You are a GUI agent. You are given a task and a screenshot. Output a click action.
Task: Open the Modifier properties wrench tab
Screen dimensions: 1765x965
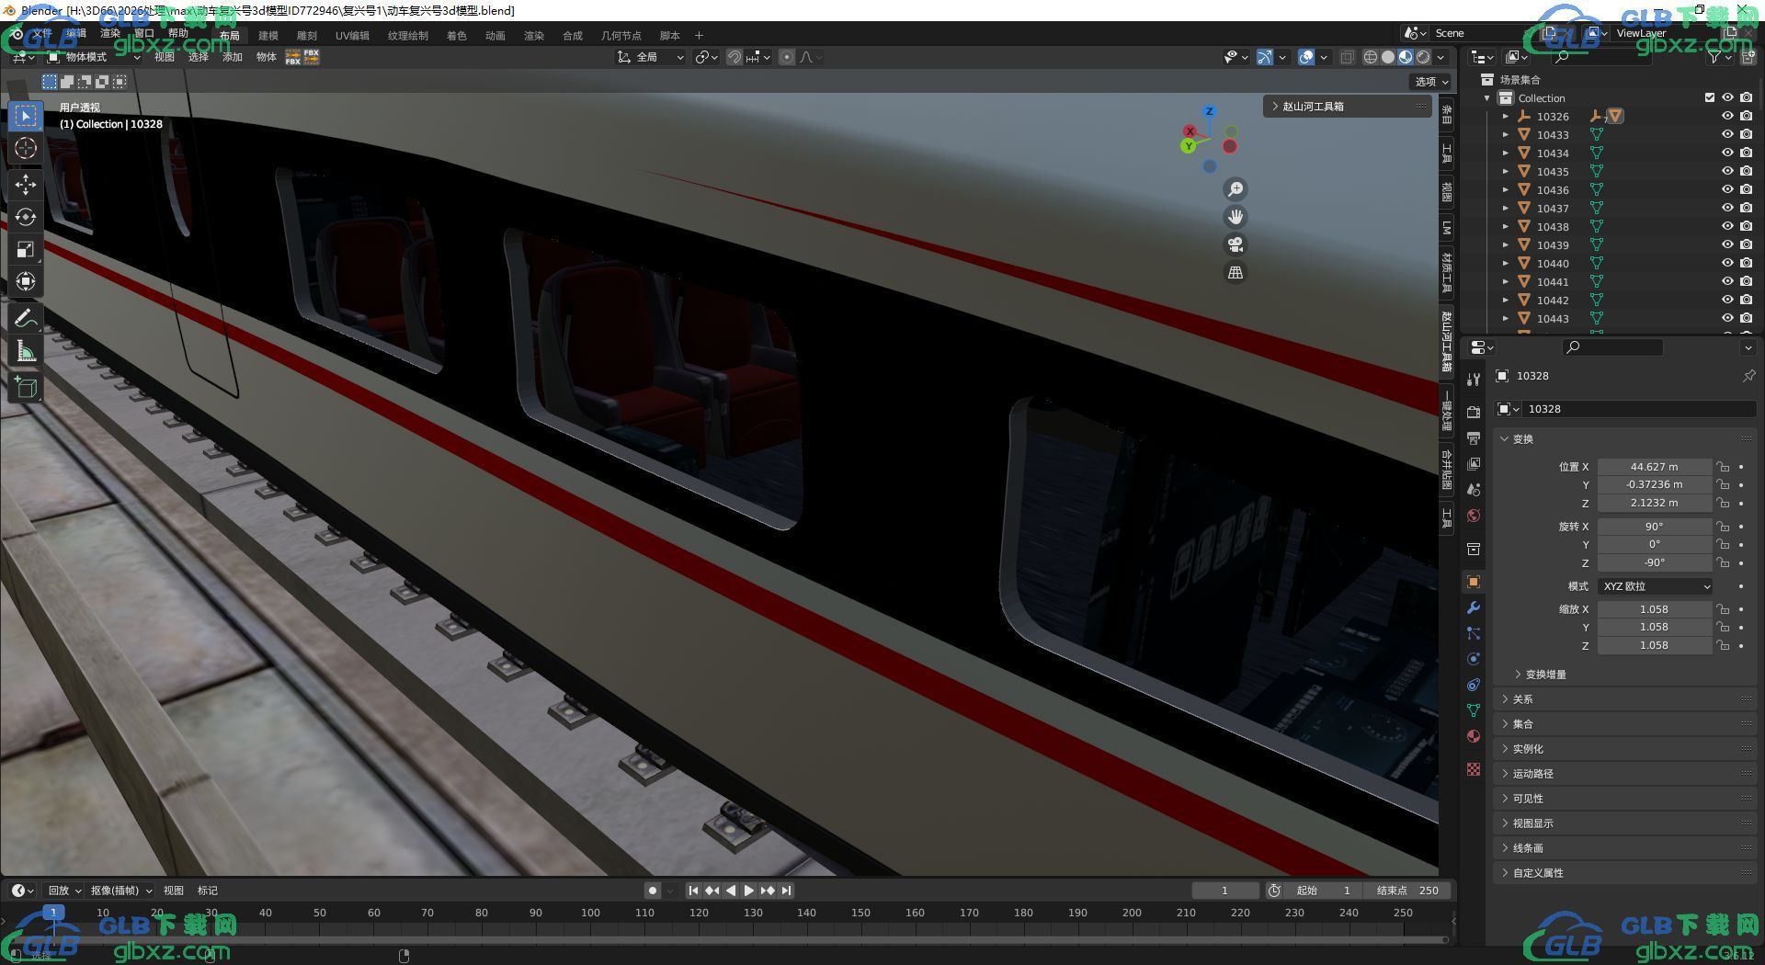(x=1474, y=607)
